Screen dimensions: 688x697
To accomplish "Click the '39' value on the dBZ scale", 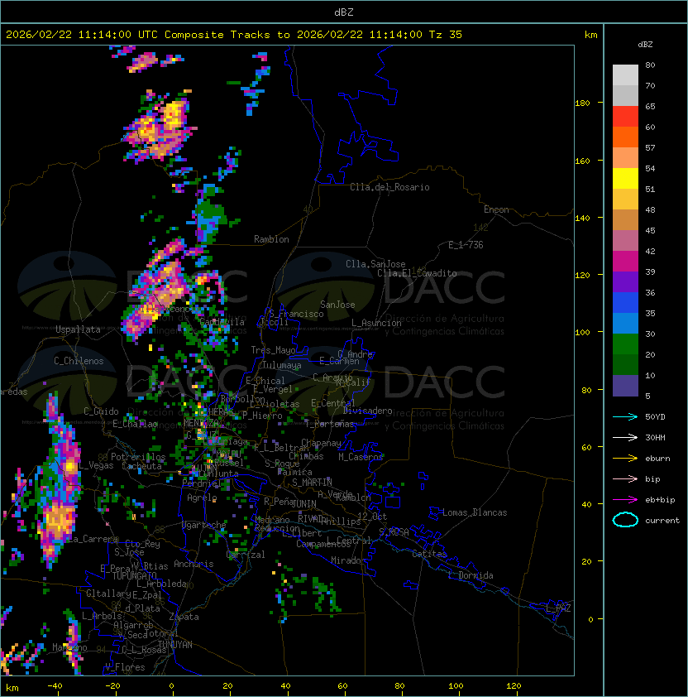I will (650, 272).
